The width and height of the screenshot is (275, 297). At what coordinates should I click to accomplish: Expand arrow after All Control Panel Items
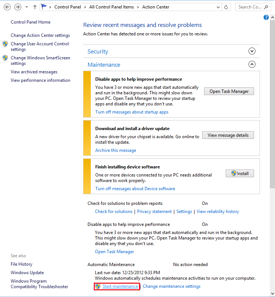[x=138, y=7]
